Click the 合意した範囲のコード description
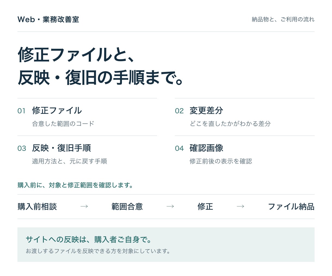The height and width of the screenshot is (276, 332). pos(63,124)
